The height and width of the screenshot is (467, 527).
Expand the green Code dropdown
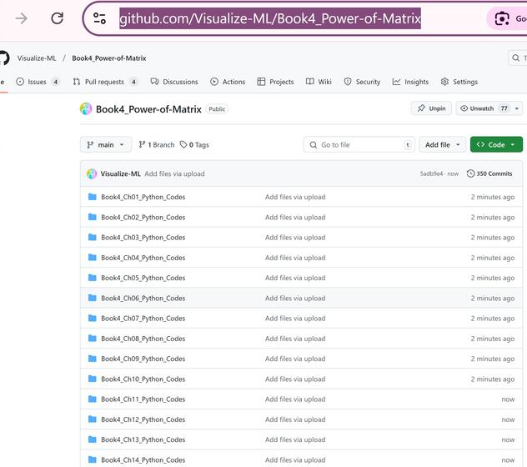pyautogui.click(x=496, y=144)
